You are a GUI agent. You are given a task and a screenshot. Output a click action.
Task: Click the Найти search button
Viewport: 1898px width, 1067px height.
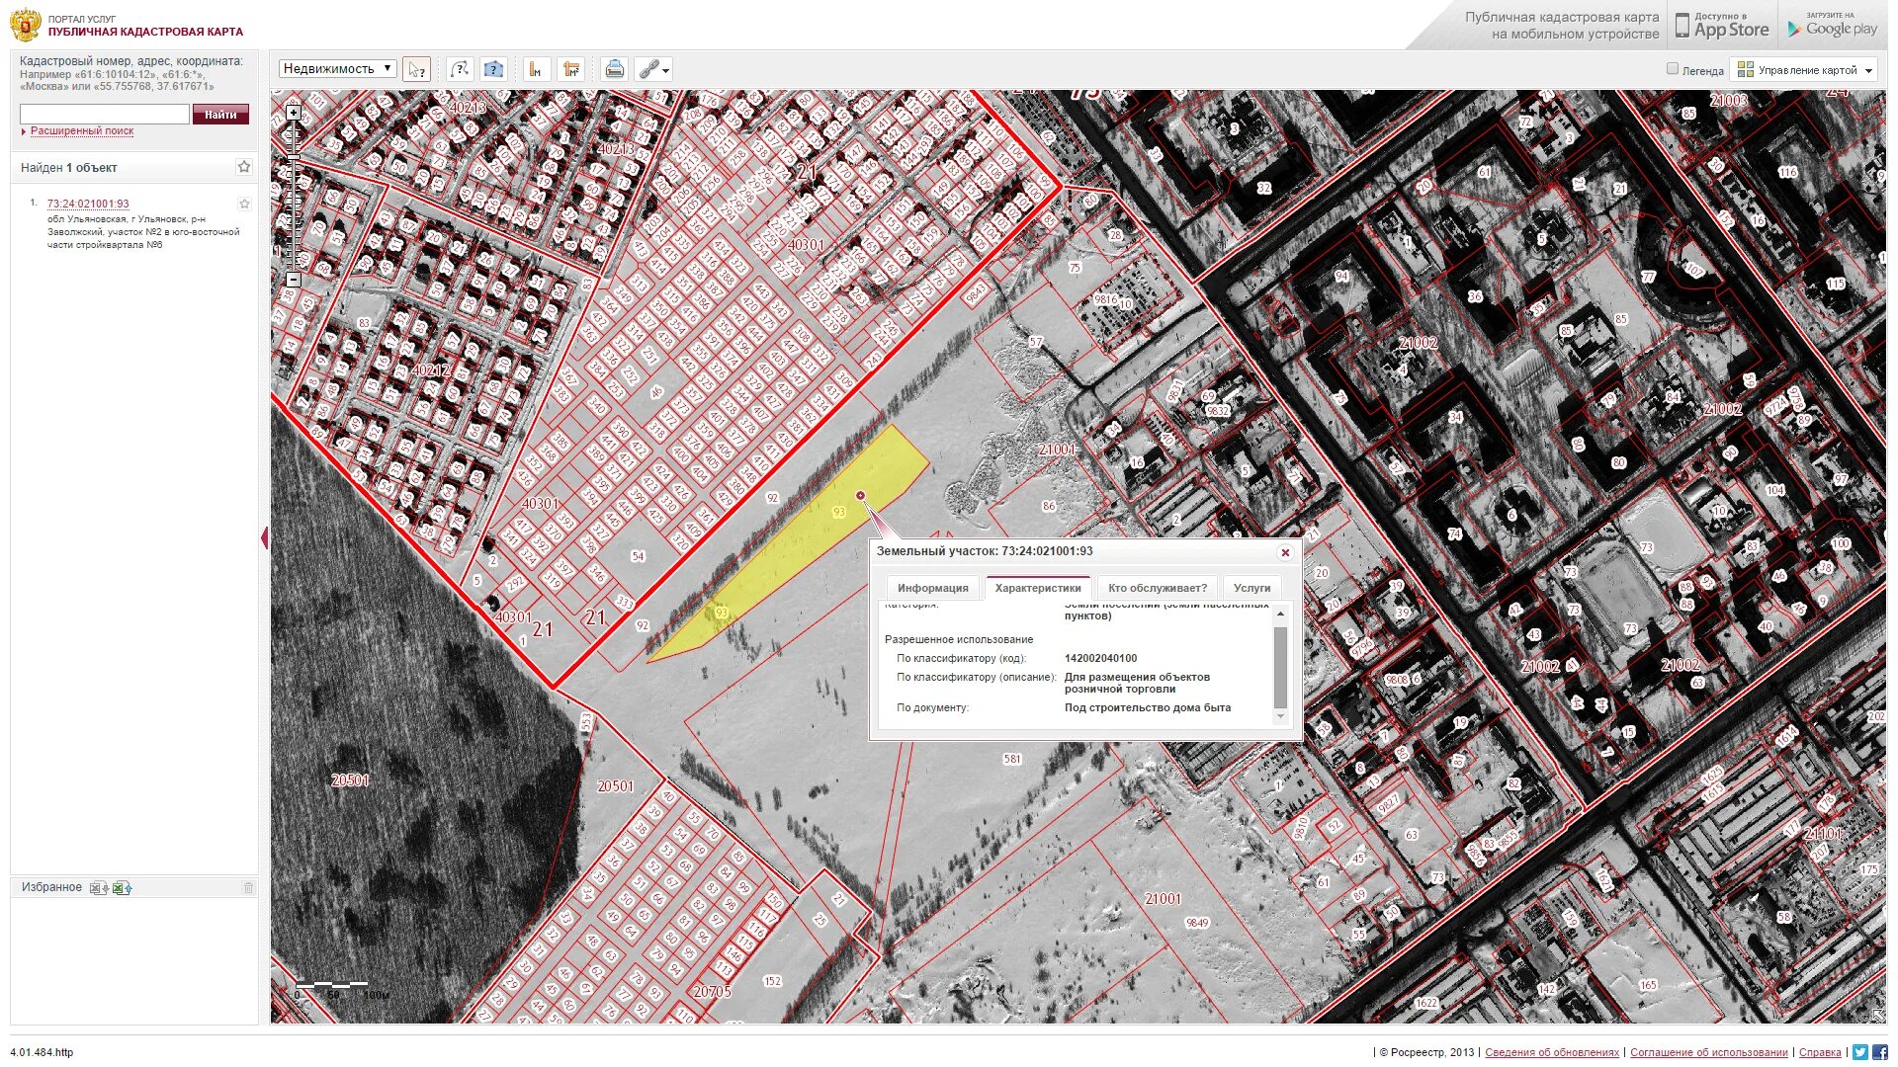tap(219, 114)
